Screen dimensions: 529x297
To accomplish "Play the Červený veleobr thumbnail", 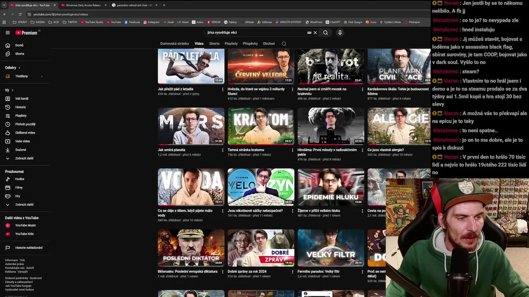I will click(x=261, y=66).
